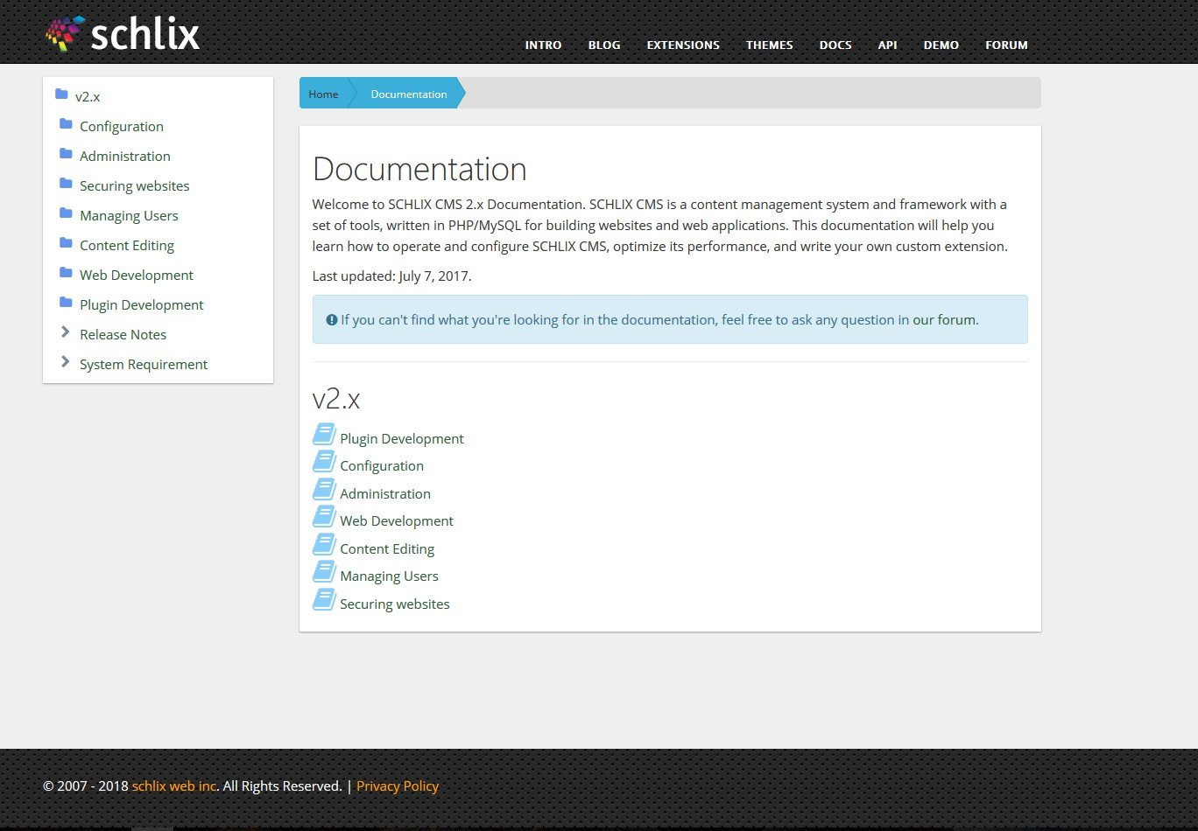Open the INTRO menu item
Viewport: 1198px width, 831px height.
click(x=543, y=45)
